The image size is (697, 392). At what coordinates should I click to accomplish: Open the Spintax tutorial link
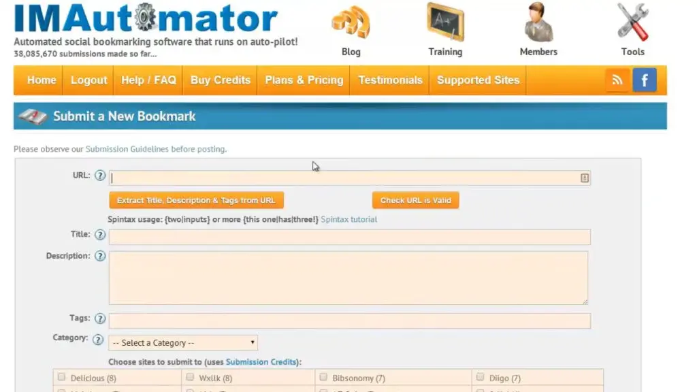point(349,219)
